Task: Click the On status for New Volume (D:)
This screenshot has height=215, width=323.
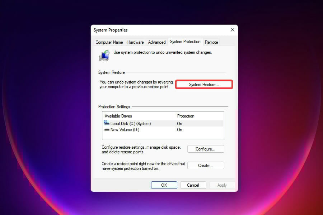Action: [180, 130]
